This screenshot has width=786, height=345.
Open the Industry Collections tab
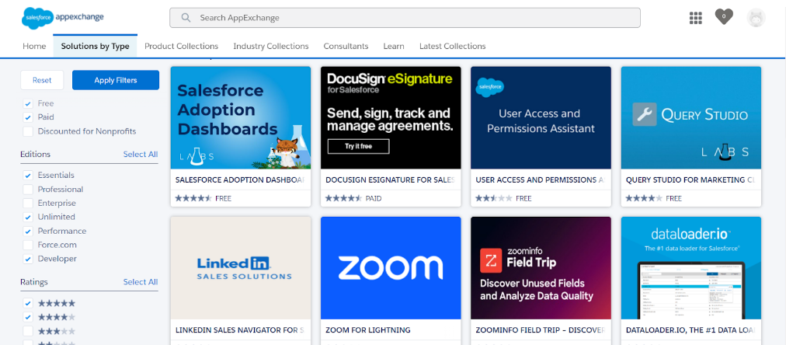tap(271, 46)
